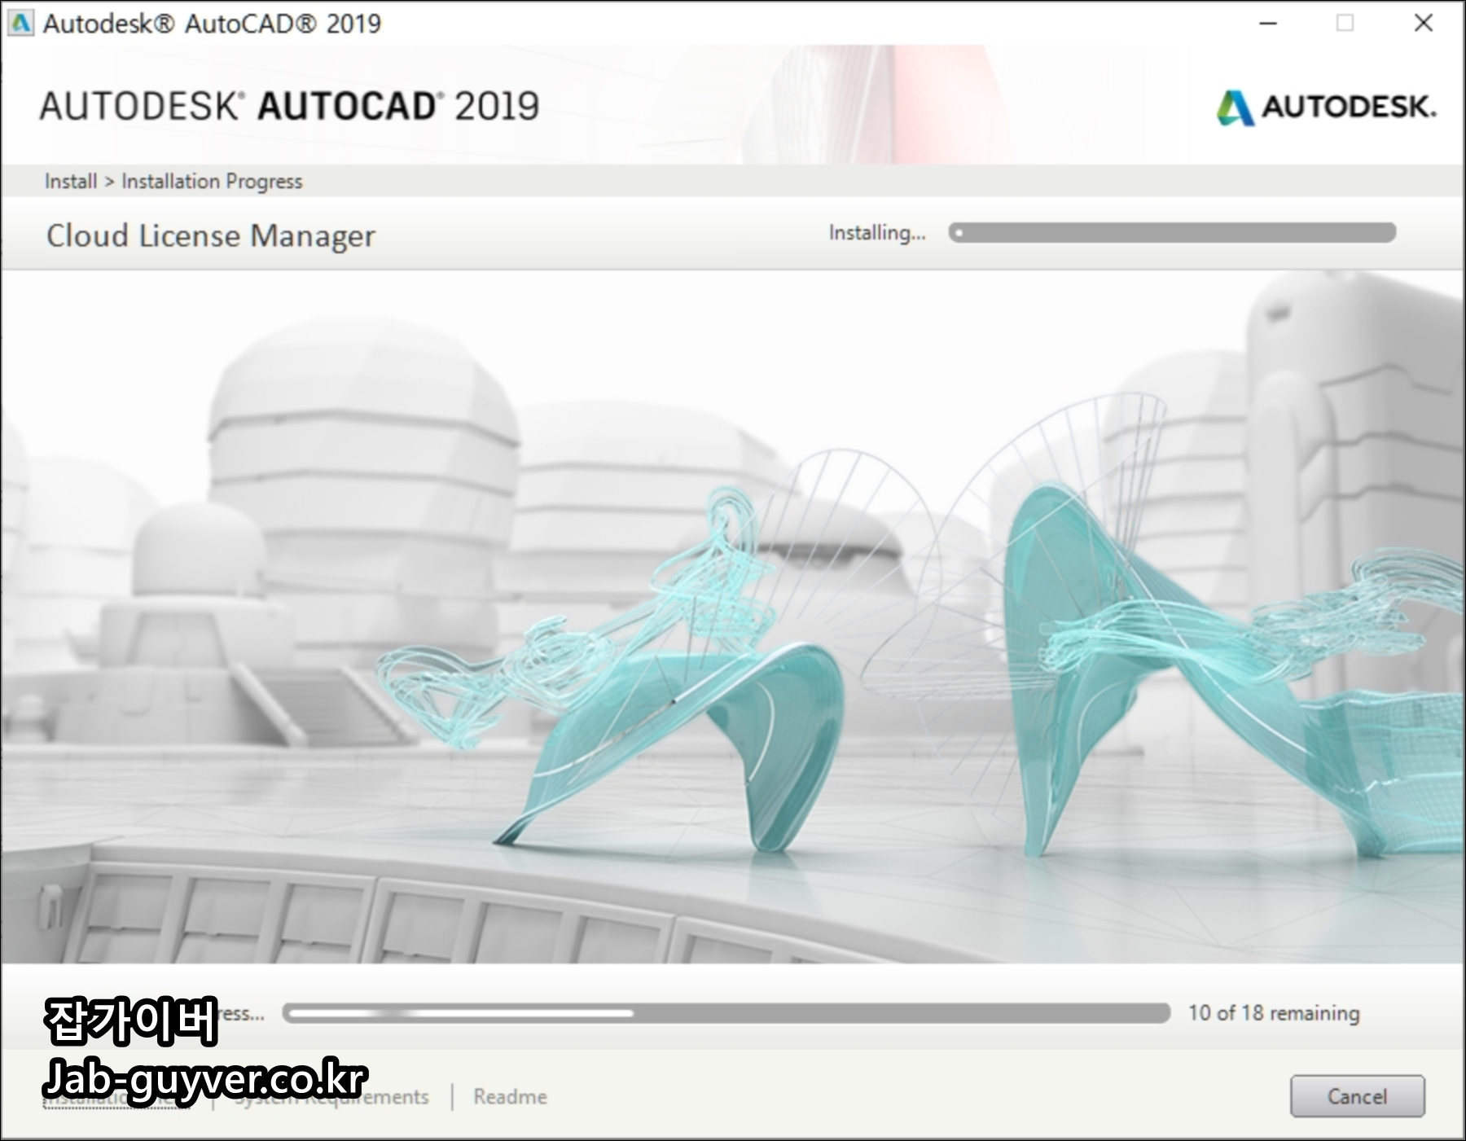
Task: Close the installer window
Action: pos(1424,24)
